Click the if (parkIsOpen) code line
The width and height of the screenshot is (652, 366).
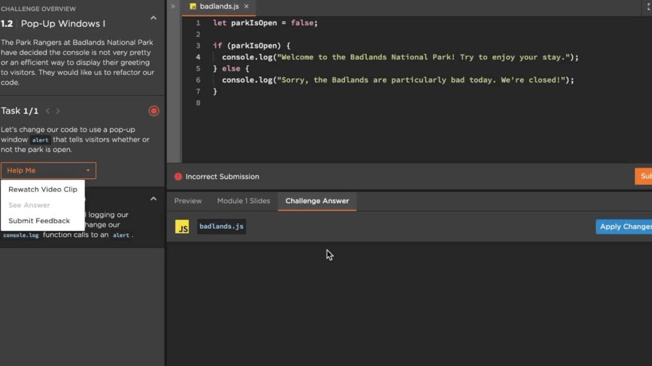pyautogui.click(x=252, y=46)
